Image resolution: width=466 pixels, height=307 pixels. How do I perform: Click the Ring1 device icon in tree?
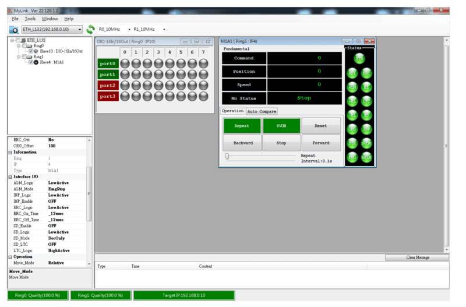coord(30,57)
